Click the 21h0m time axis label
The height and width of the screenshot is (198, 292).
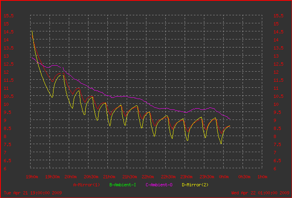pos(109,177)
